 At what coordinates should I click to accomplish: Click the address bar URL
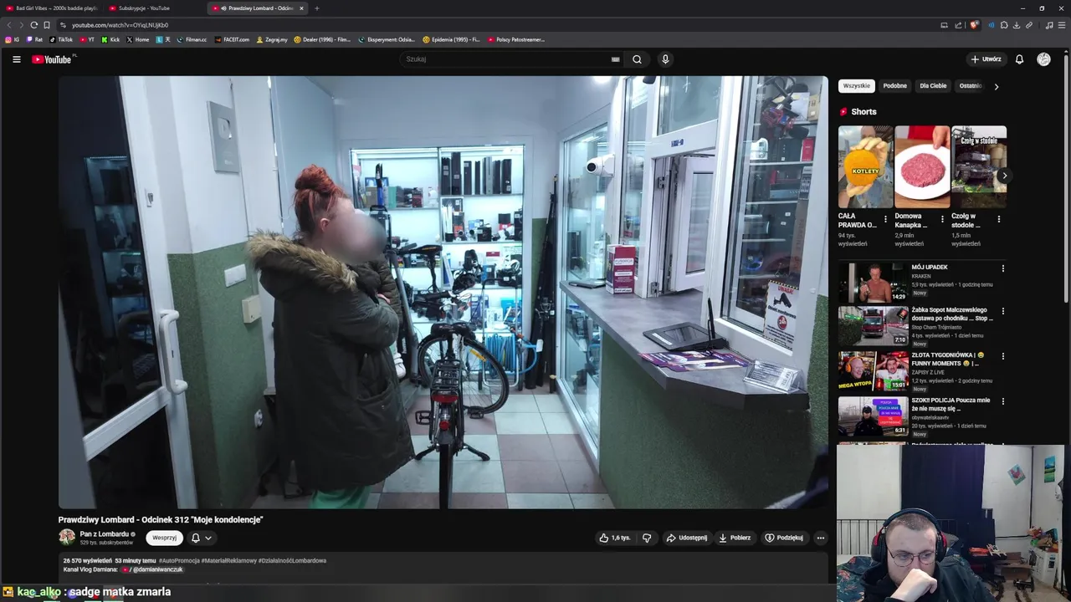[x=120, y=25]
